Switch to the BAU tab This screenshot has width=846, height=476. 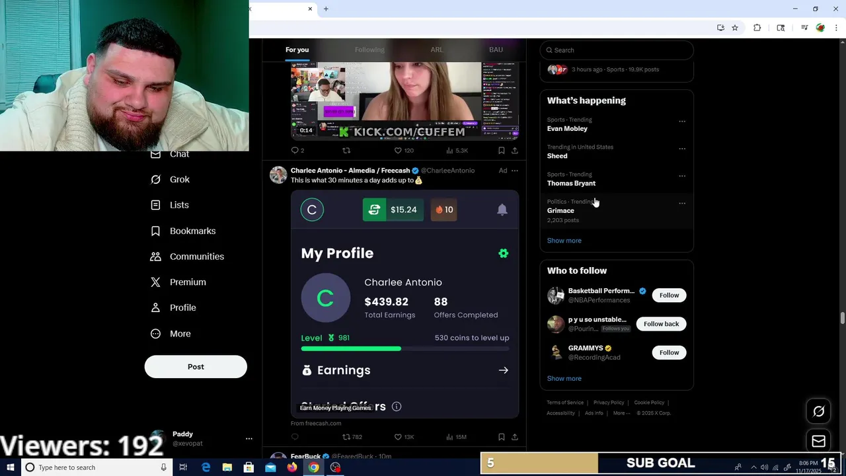tap(496, 50)
